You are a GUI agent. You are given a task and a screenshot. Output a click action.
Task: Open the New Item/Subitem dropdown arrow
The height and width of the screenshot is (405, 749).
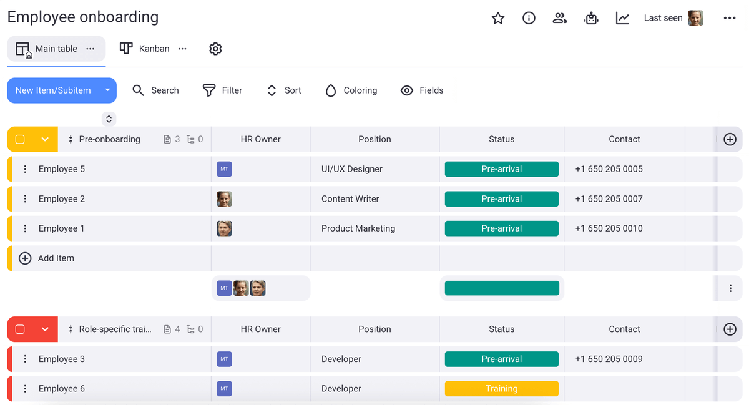pyautogui.click(x=107, y=90)
